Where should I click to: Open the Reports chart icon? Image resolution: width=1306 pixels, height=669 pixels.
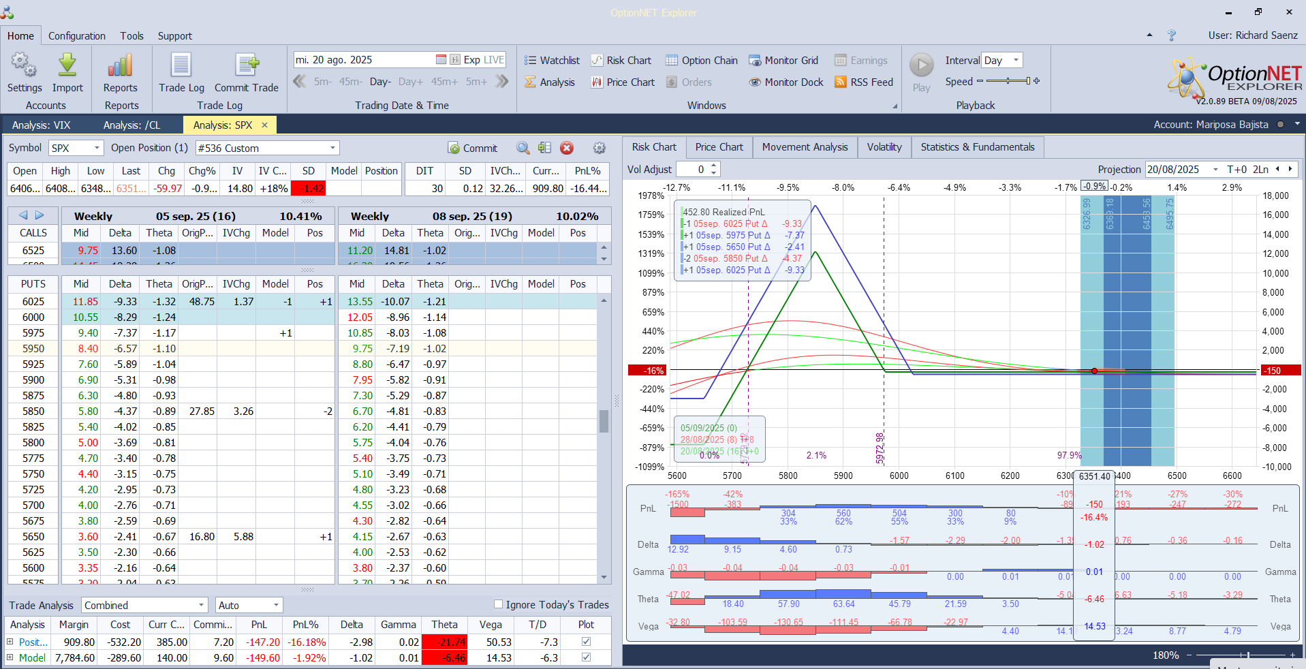(x=120, y=66)
